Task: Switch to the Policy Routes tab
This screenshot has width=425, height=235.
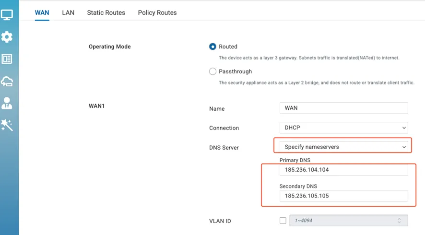Action: pos(157,13)
